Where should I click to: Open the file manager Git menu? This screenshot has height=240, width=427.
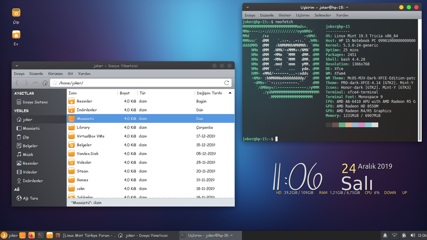point(70,74)
